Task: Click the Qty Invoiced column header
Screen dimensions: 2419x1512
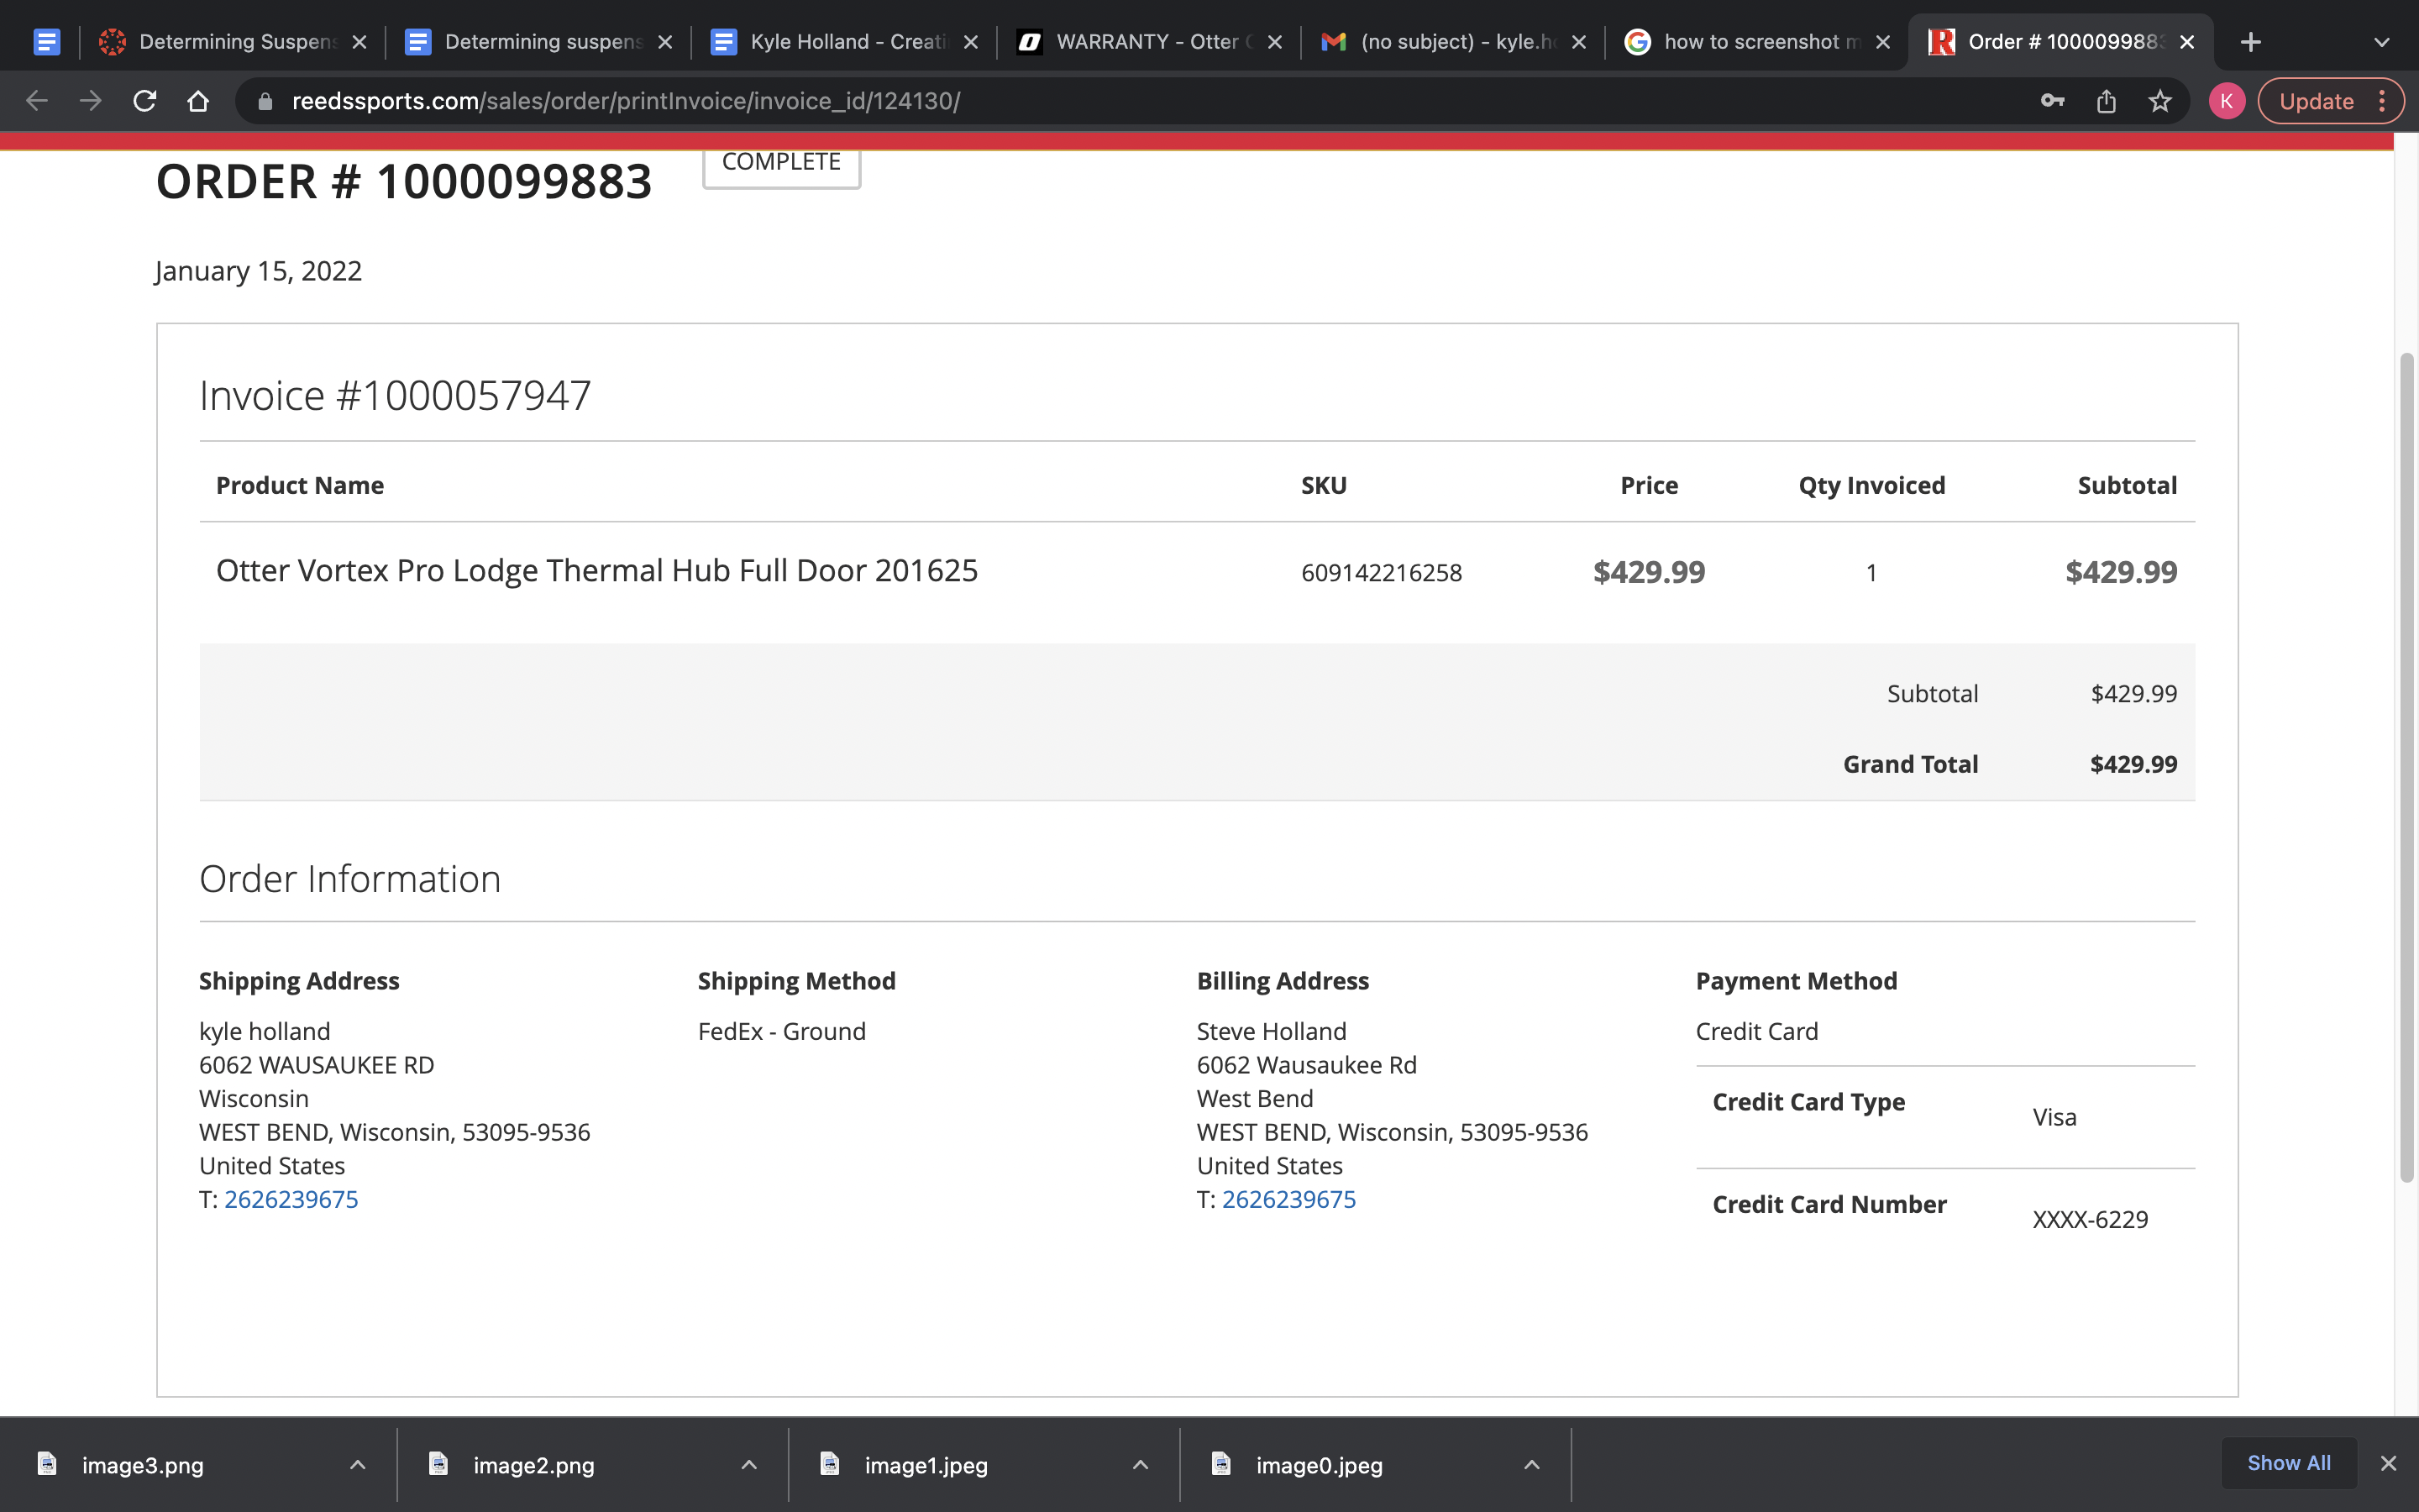Action: pyautogui.click(x=1871, y=485)
